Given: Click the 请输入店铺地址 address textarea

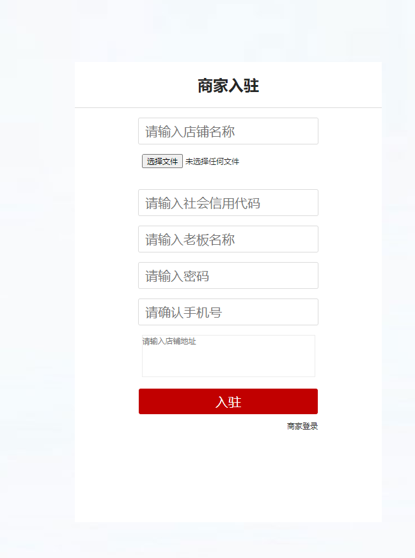Looking at the screenshot, I should [x=228, y=356].
